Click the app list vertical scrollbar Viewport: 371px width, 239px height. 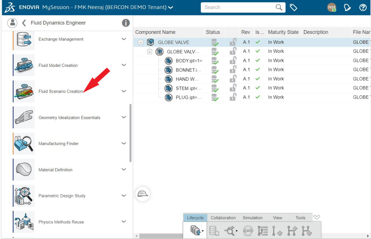coord(130,133)
